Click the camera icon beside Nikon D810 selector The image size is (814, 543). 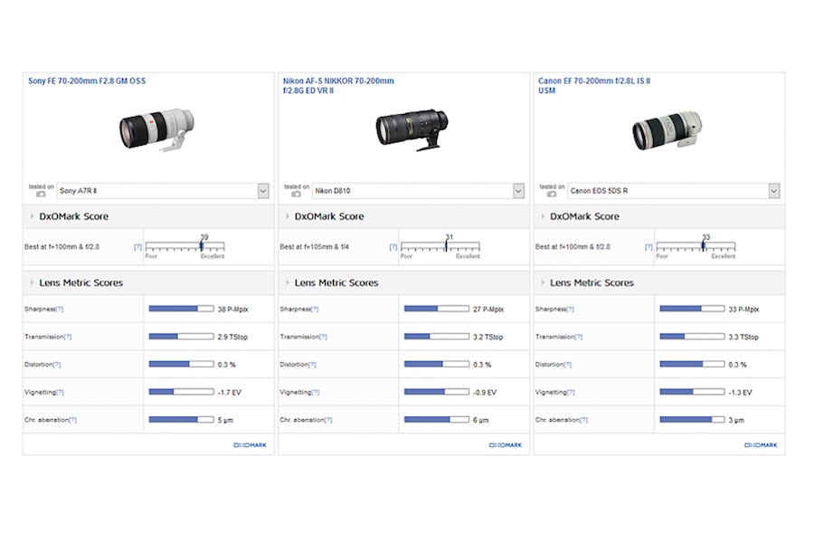tap(296, 195)
